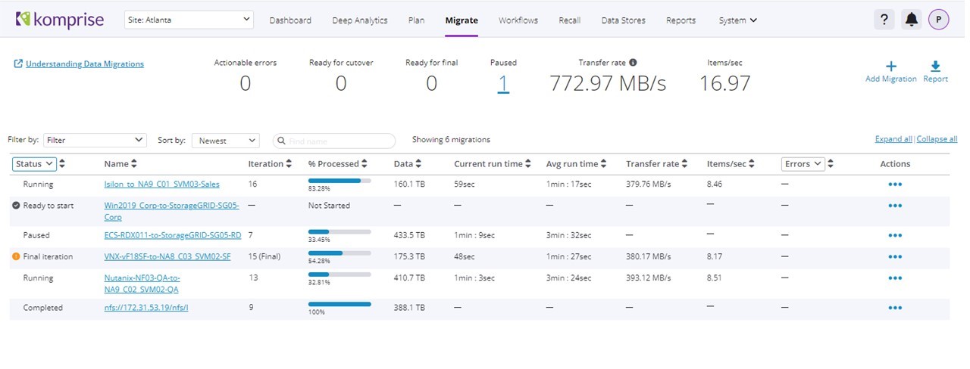Focus the Find name search field

pyautogui.click(x=334, y=141)
